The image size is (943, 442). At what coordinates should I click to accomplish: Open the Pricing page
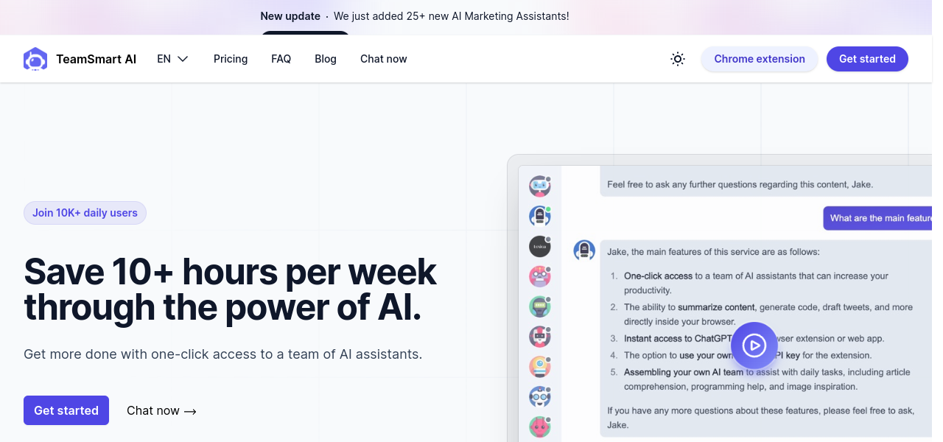(x=231, y=59)
